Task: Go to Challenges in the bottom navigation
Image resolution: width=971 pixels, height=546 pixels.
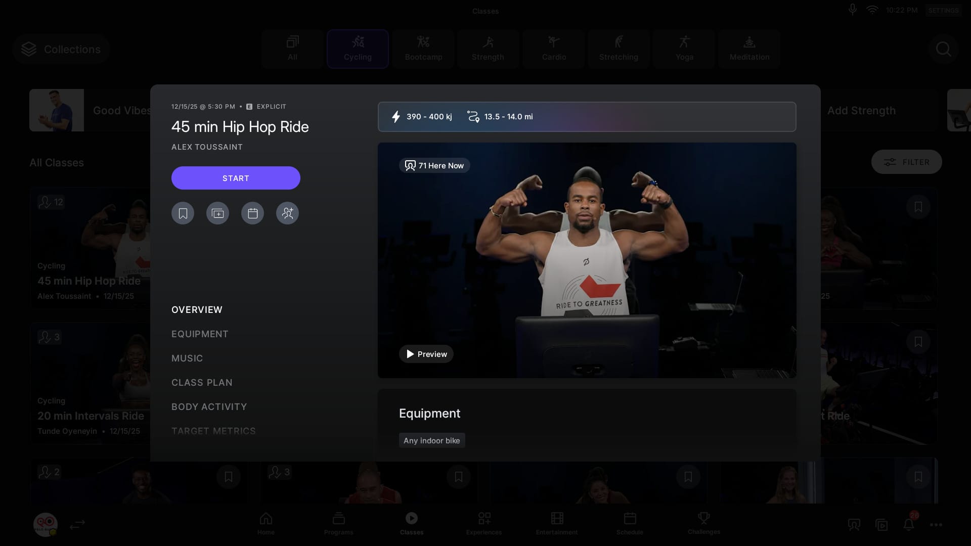Action: click(703, 524)
